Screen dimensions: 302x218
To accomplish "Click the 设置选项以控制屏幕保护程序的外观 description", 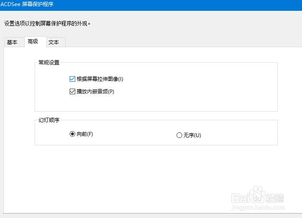I will pyautogui.click(x=47, y=23).
